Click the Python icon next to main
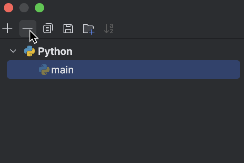This screenshot has height=163, width=244. [x=44, y=70]
